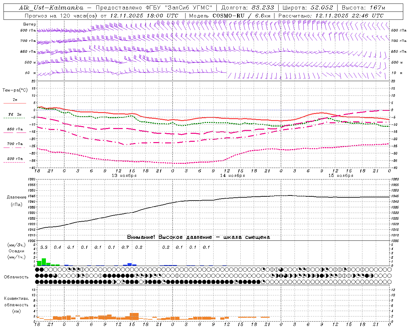408x327 pixels.
Task: Click the 14 ноября date label
Action: click(232, 176)
